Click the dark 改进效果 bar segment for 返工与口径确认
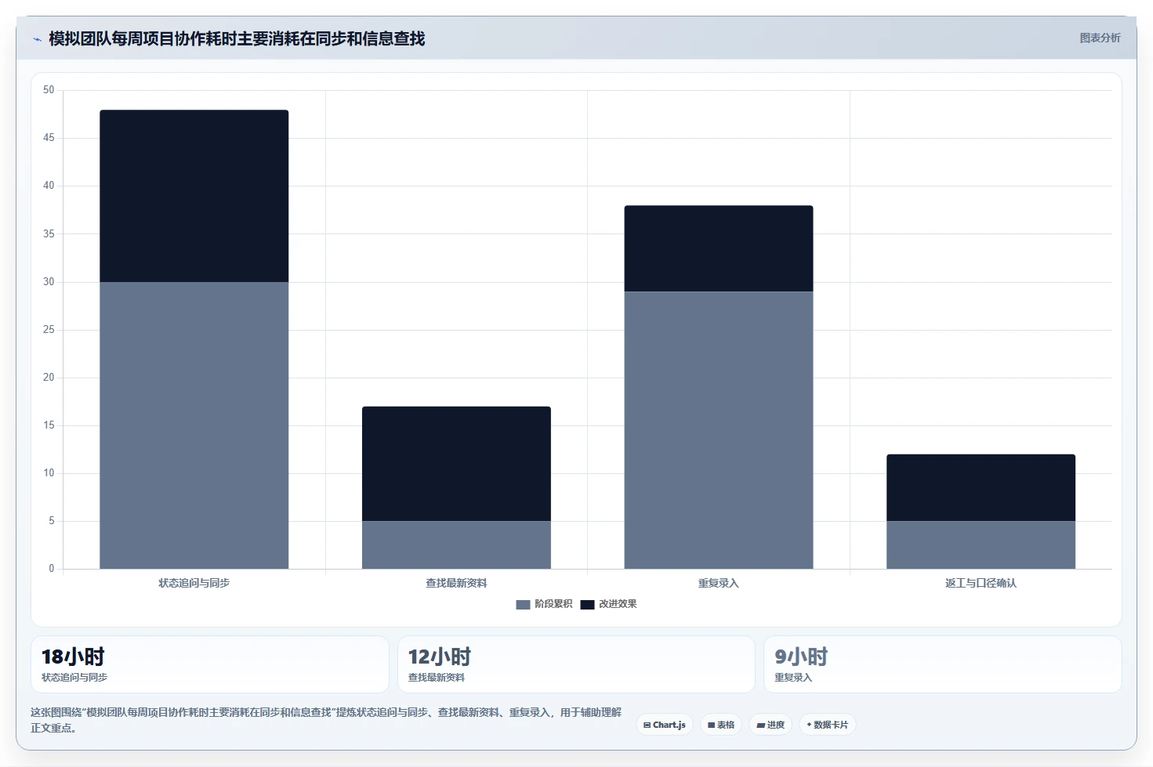The image size is (1153, 767). [x=981, y=487]
